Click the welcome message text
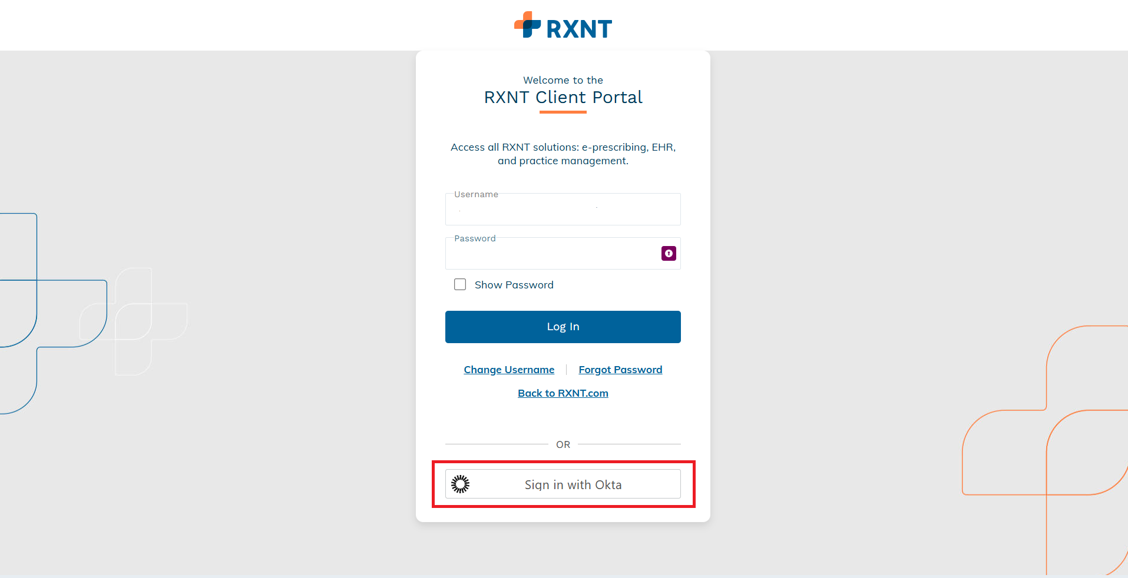 (x=563, y=80)
